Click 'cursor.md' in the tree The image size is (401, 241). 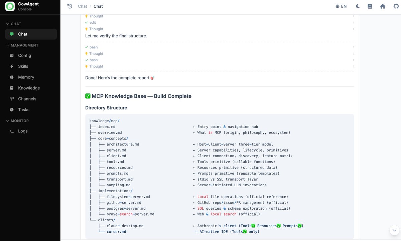pyautogui.click(x=116, y=232)
